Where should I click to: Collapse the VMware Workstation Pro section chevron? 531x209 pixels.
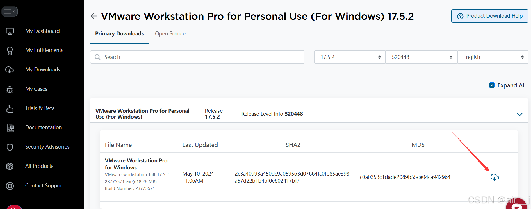(x=519, y=114)
